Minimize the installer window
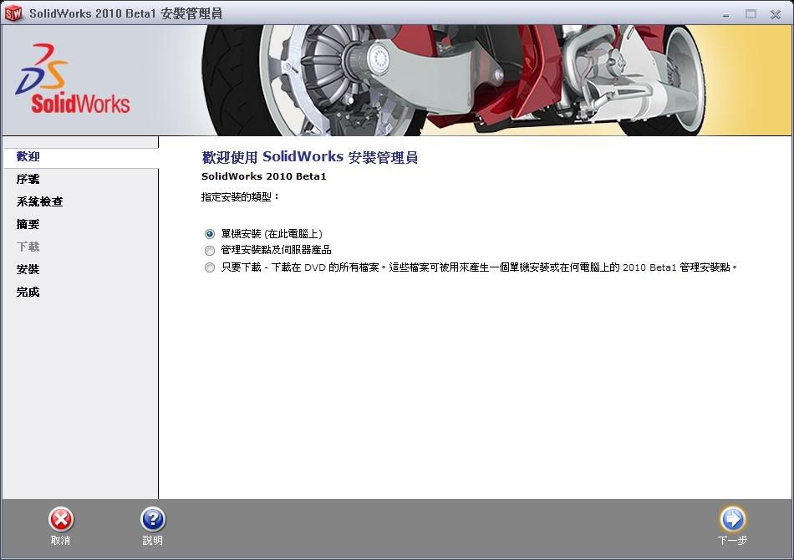The width and height of the screenshot is (794, 560). click(726, 15)
